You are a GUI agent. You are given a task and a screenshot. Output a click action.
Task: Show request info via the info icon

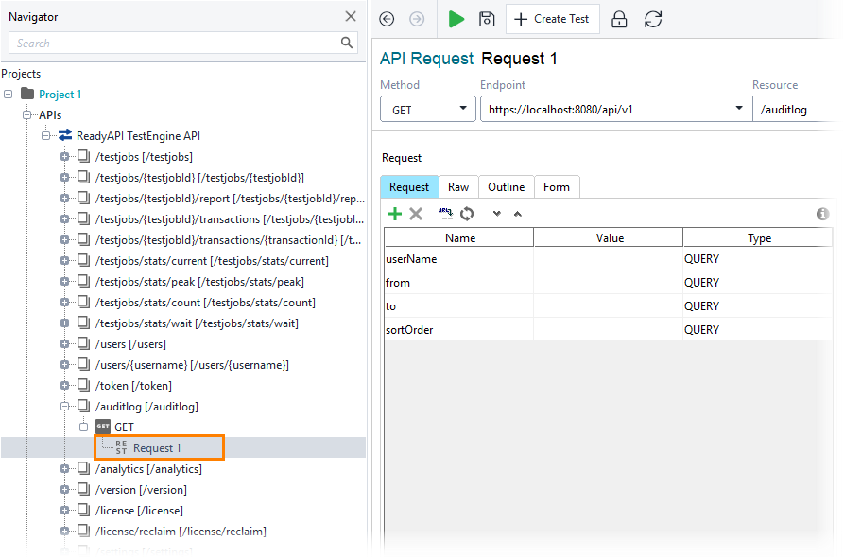(822, 214)
